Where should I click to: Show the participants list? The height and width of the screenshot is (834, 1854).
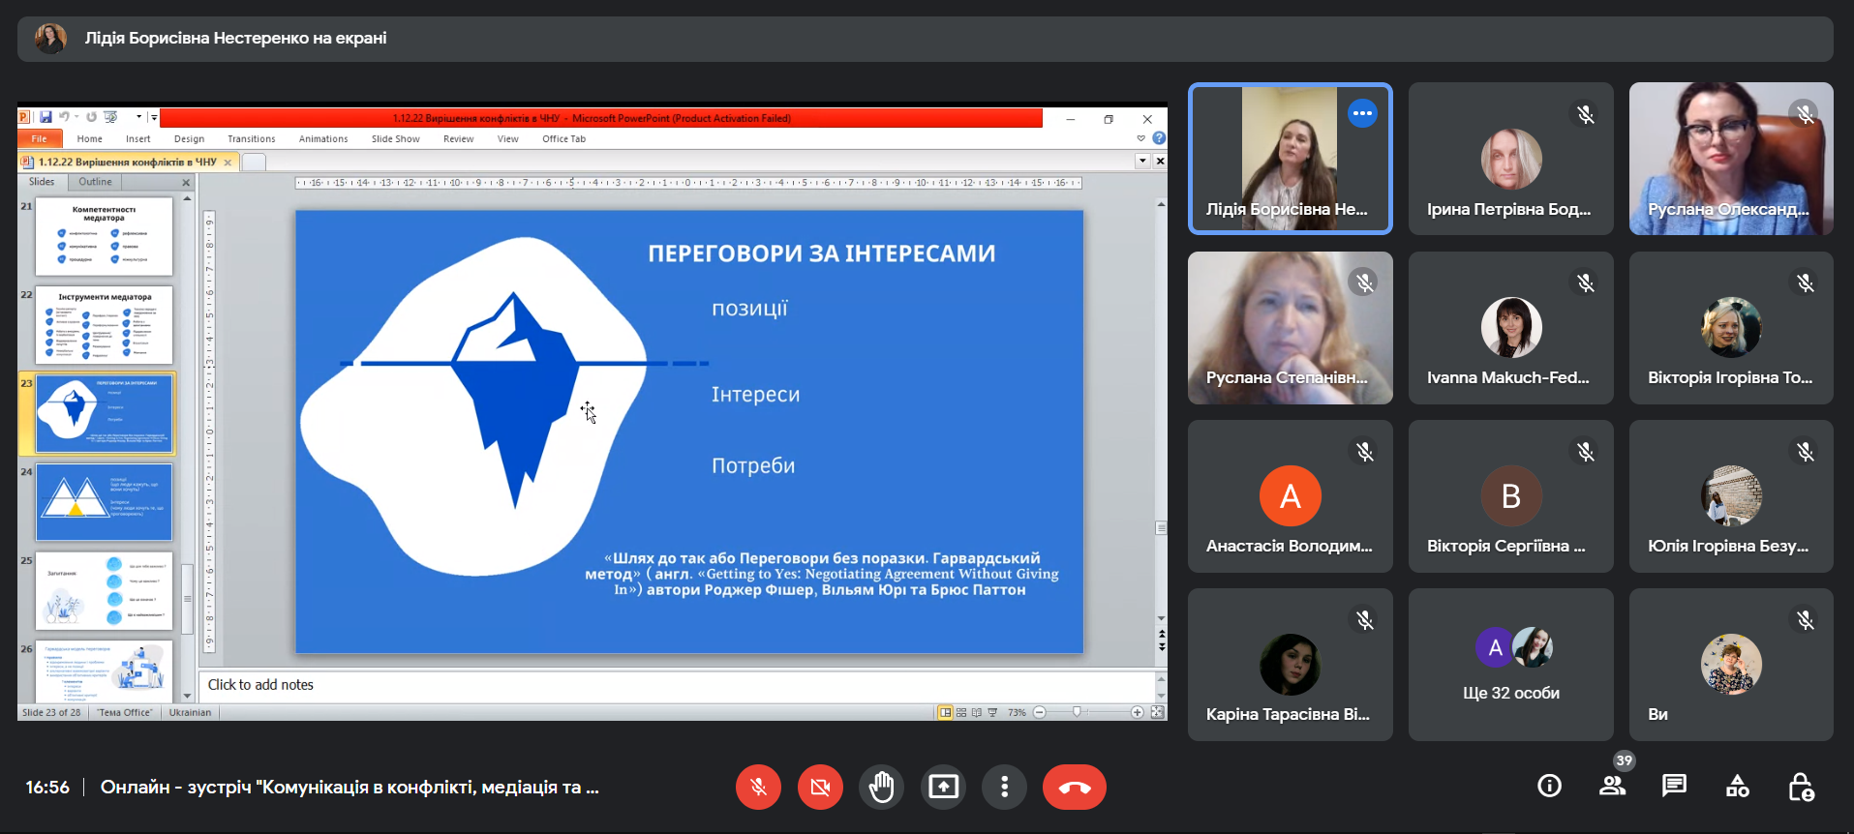point(1612,786)
